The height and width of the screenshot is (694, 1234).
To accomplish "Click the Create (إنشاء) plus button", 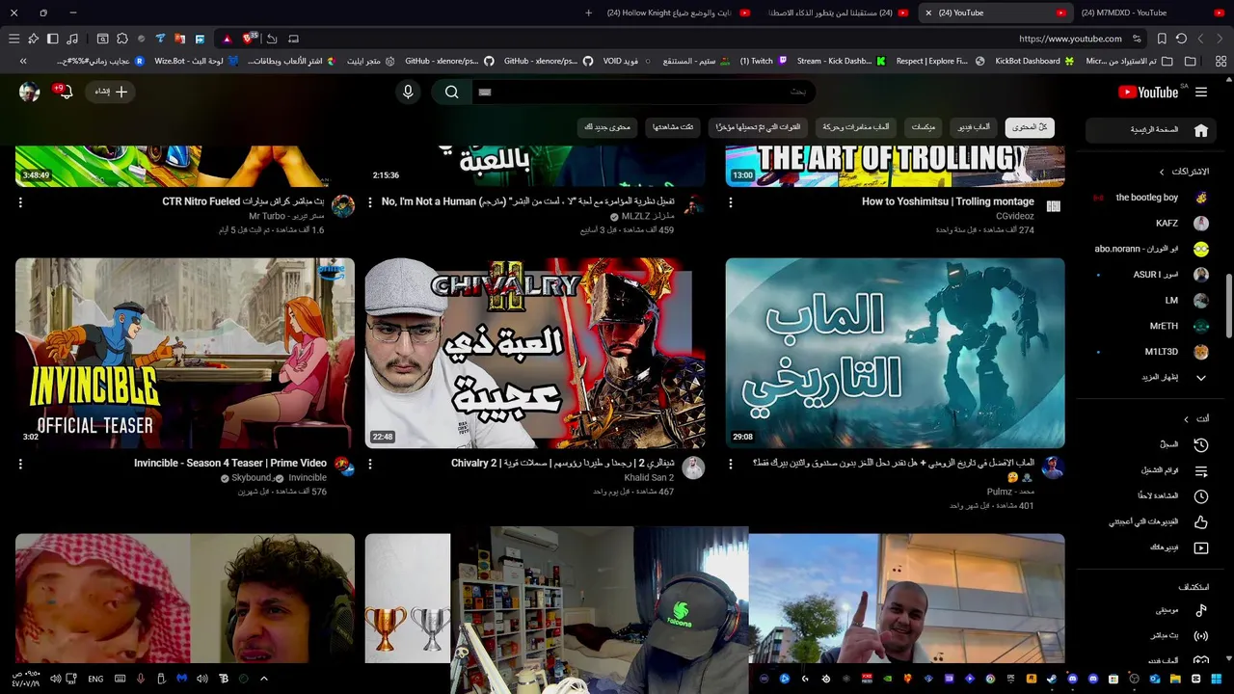I will coord(111,92).
